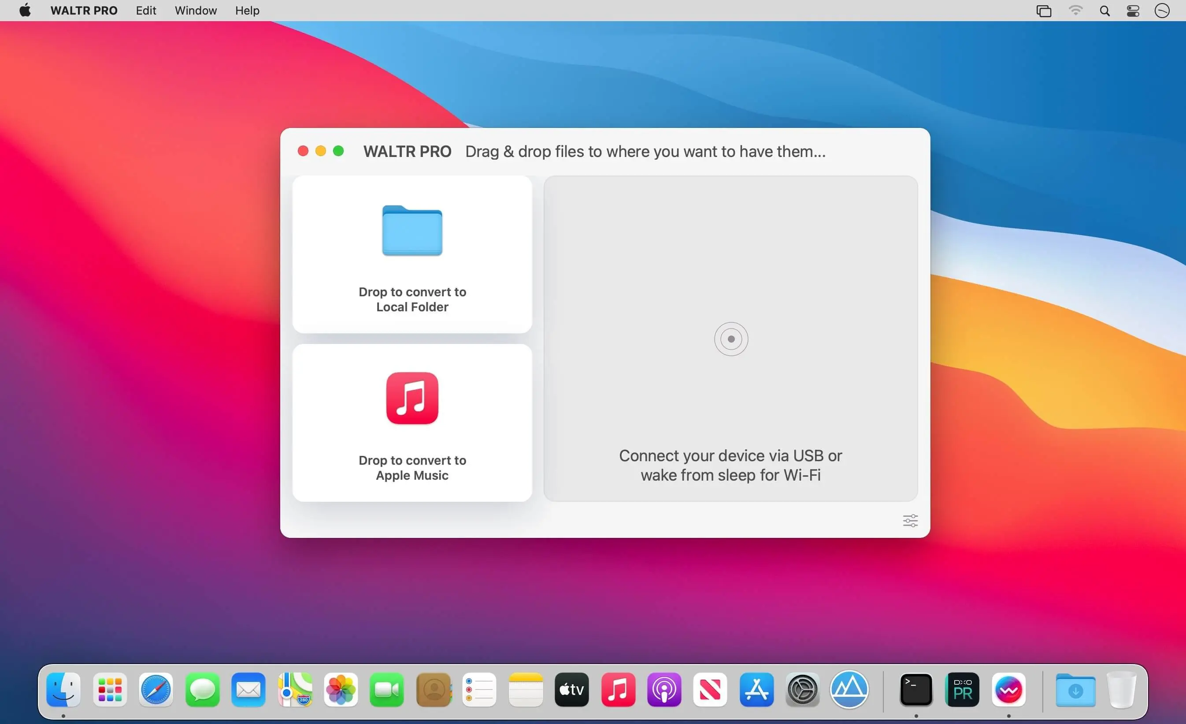Click Drop to convert to Local Folder
Viewport: 1186px width, 724px height.
[x=412, y=299]
